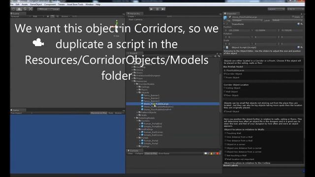
Task: Click the Fancy_Banner2 prefab icon
Action: pos(142,98)
